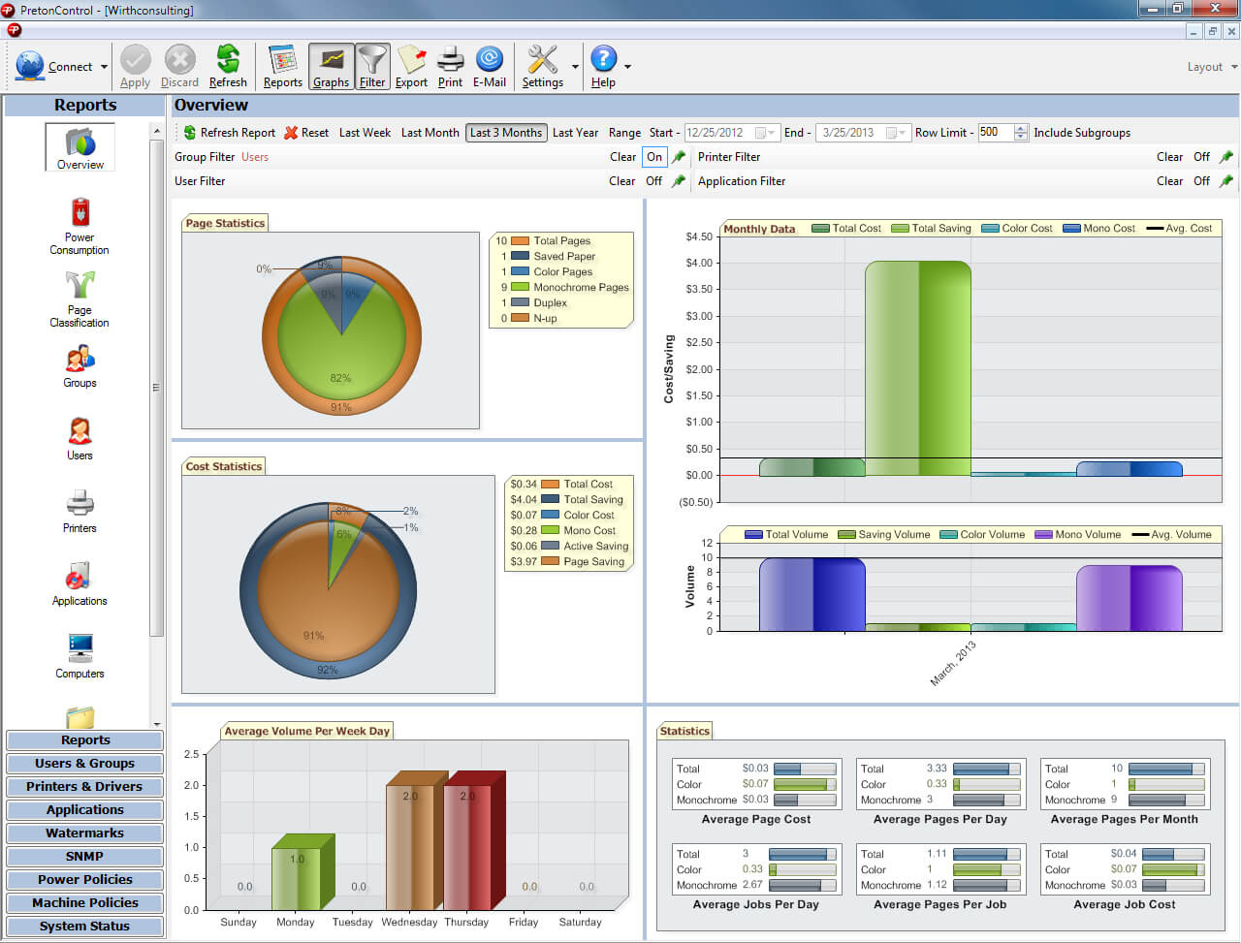Click Include Subgroups option
Screen dimensions: 1241x943
(1082, 133)
